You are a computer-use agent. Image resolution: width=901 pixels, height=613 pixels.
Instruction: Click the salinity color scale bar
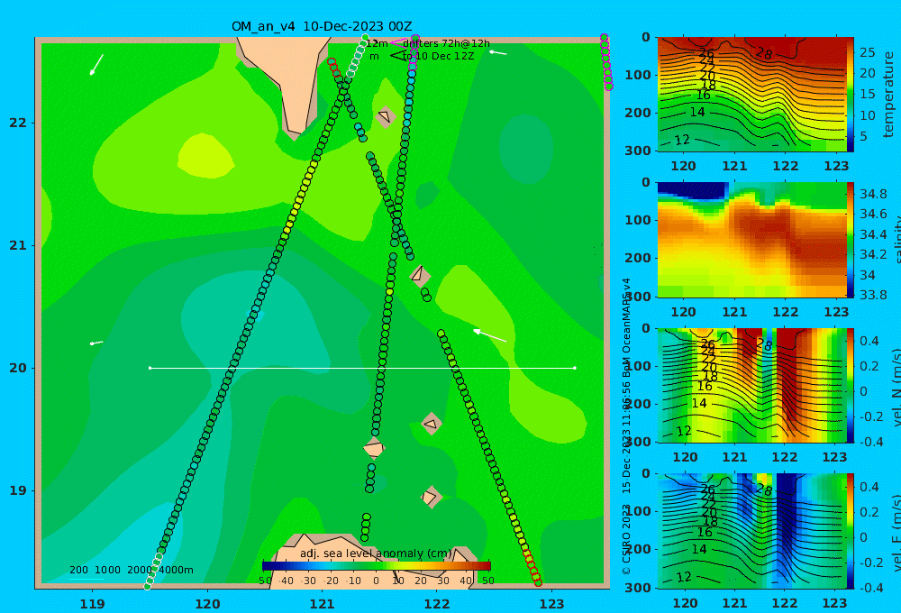851,240
